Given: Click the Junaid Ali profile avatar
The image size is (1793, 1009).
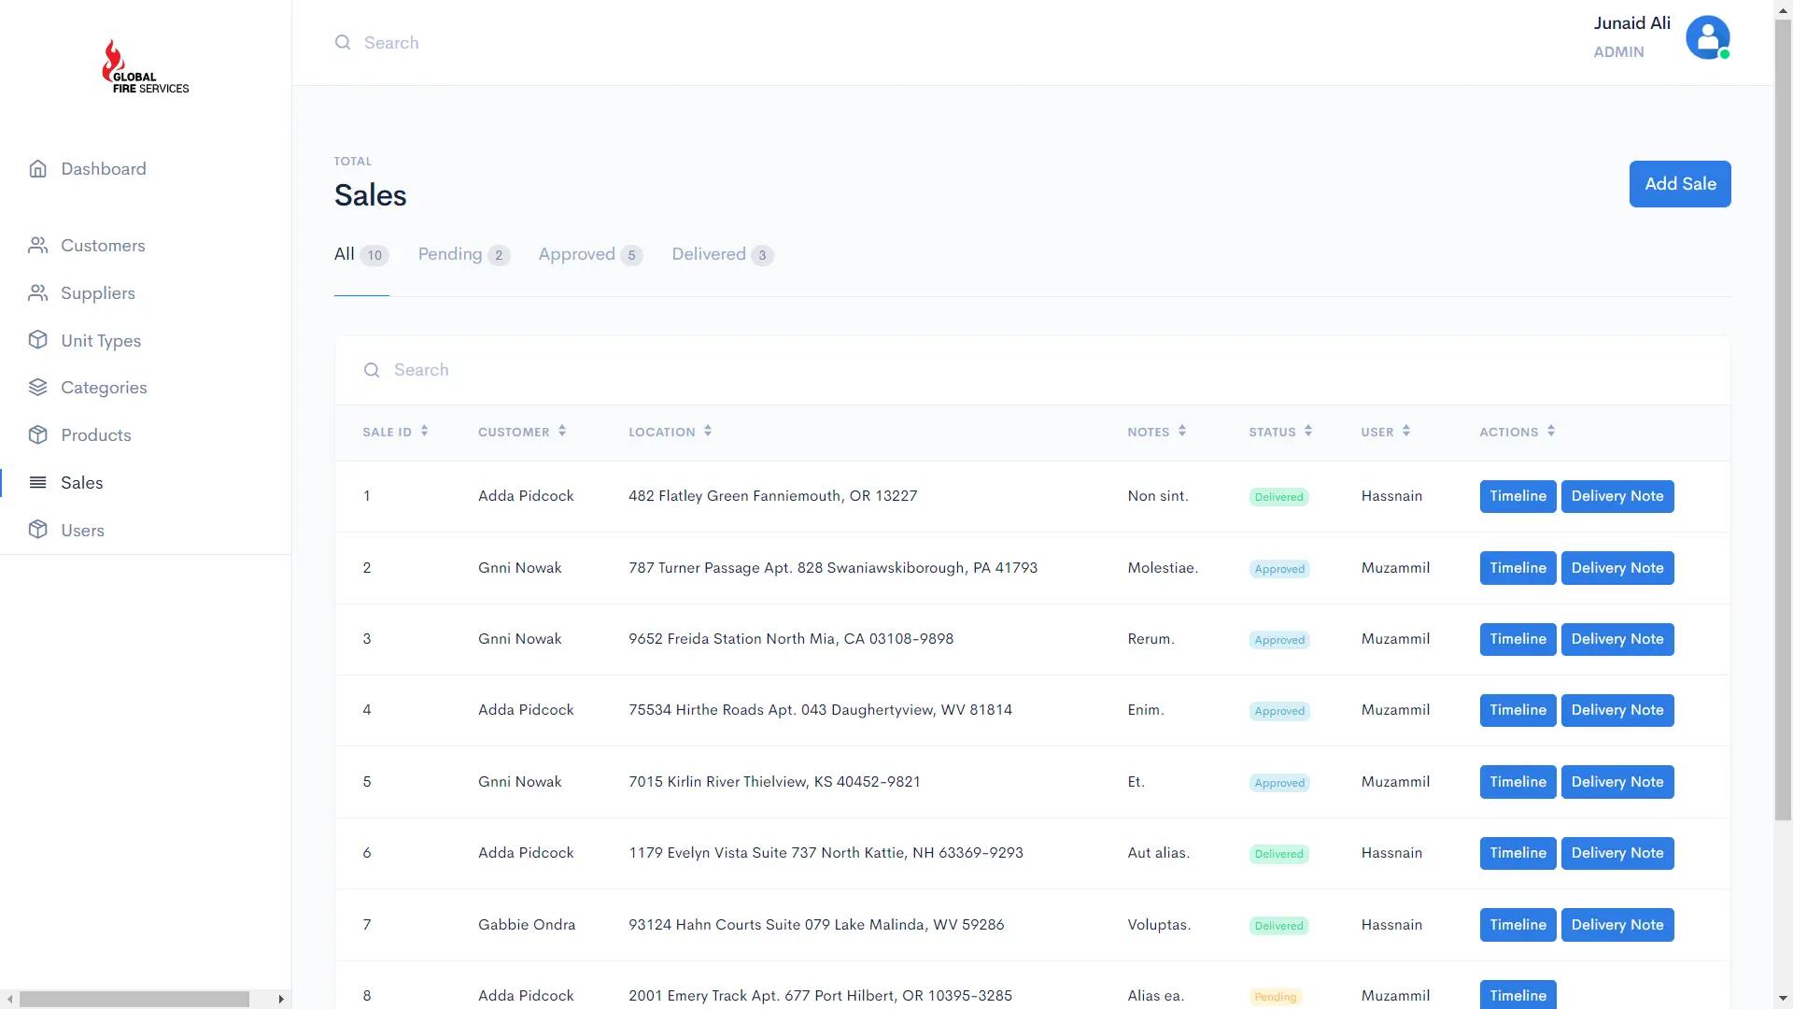Looking at the screenshot, I should [1707, 37].
